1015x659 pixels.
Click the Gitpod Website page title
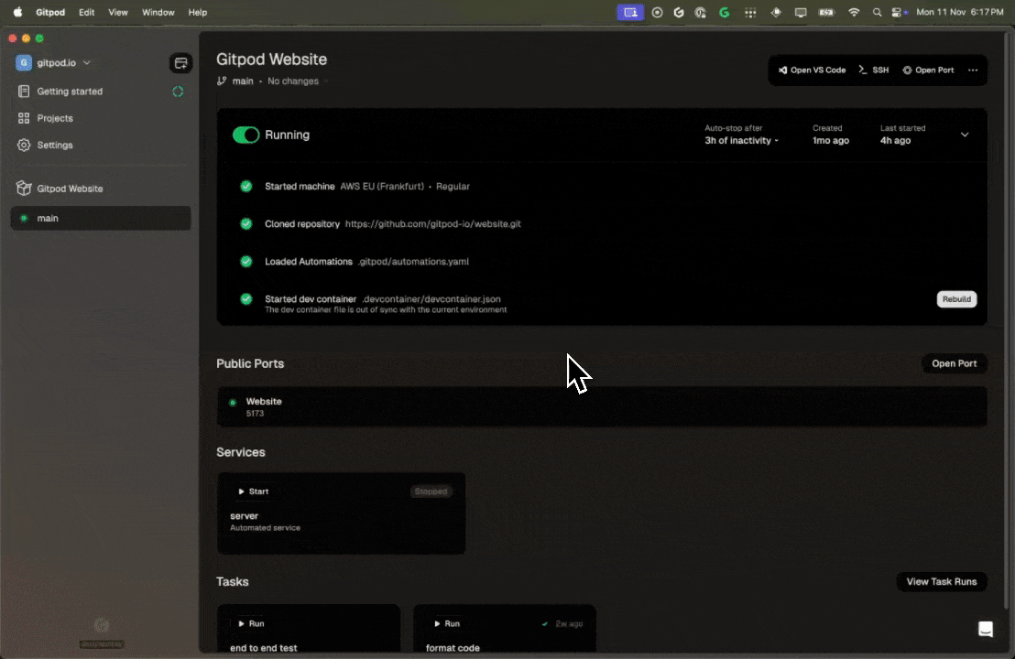pos(271,59)
